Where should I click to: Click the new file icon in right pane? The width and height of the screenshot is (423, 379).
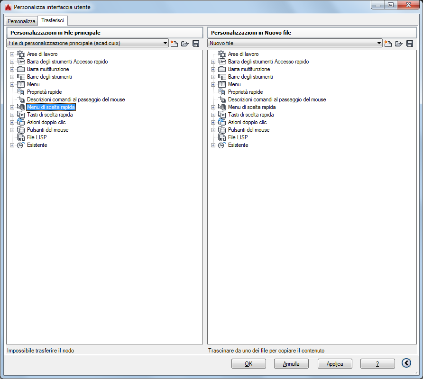point(388,44)
